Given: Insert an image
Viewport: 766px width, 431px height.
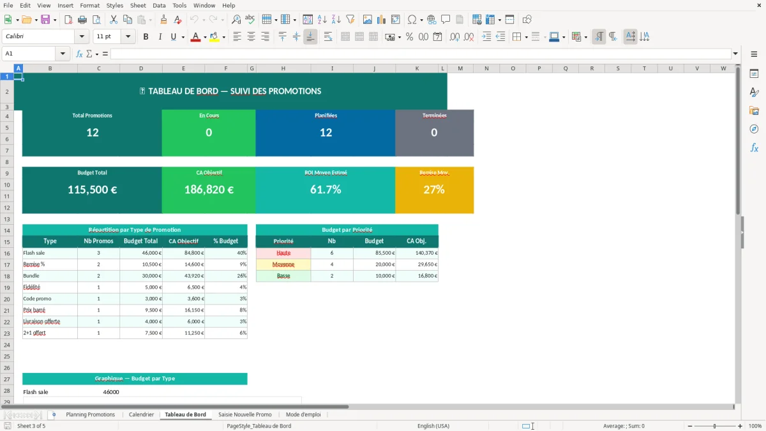Looking at the screenshot, I should pos(368,20).
